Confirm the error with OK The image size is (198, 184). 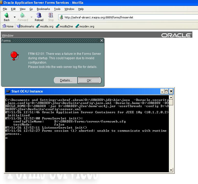pos(89,80)
